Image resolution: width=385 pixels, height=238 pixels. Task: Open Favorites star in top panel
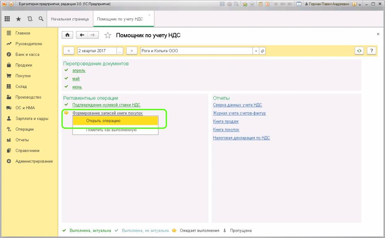pyautogui.click(x=18, y=19)
